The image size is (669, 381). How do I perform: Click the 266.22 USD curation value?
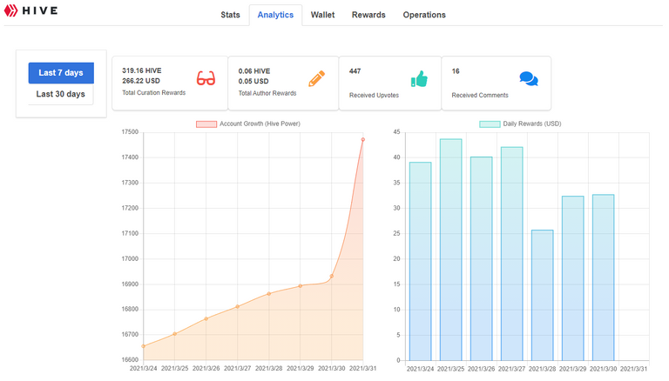tap(141, 81)
